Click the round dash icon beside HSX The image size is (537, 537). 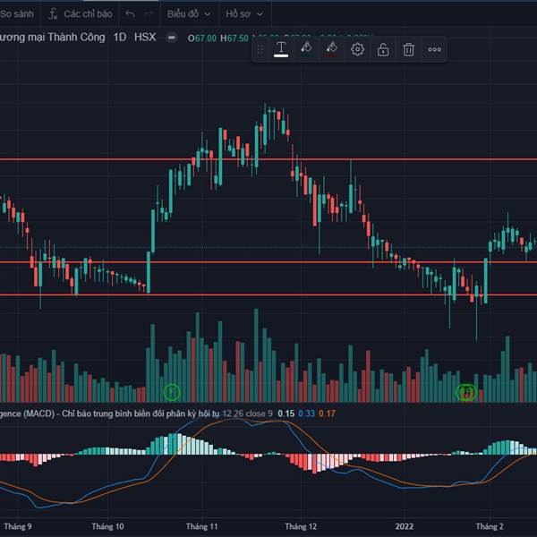tap(172, 38)
